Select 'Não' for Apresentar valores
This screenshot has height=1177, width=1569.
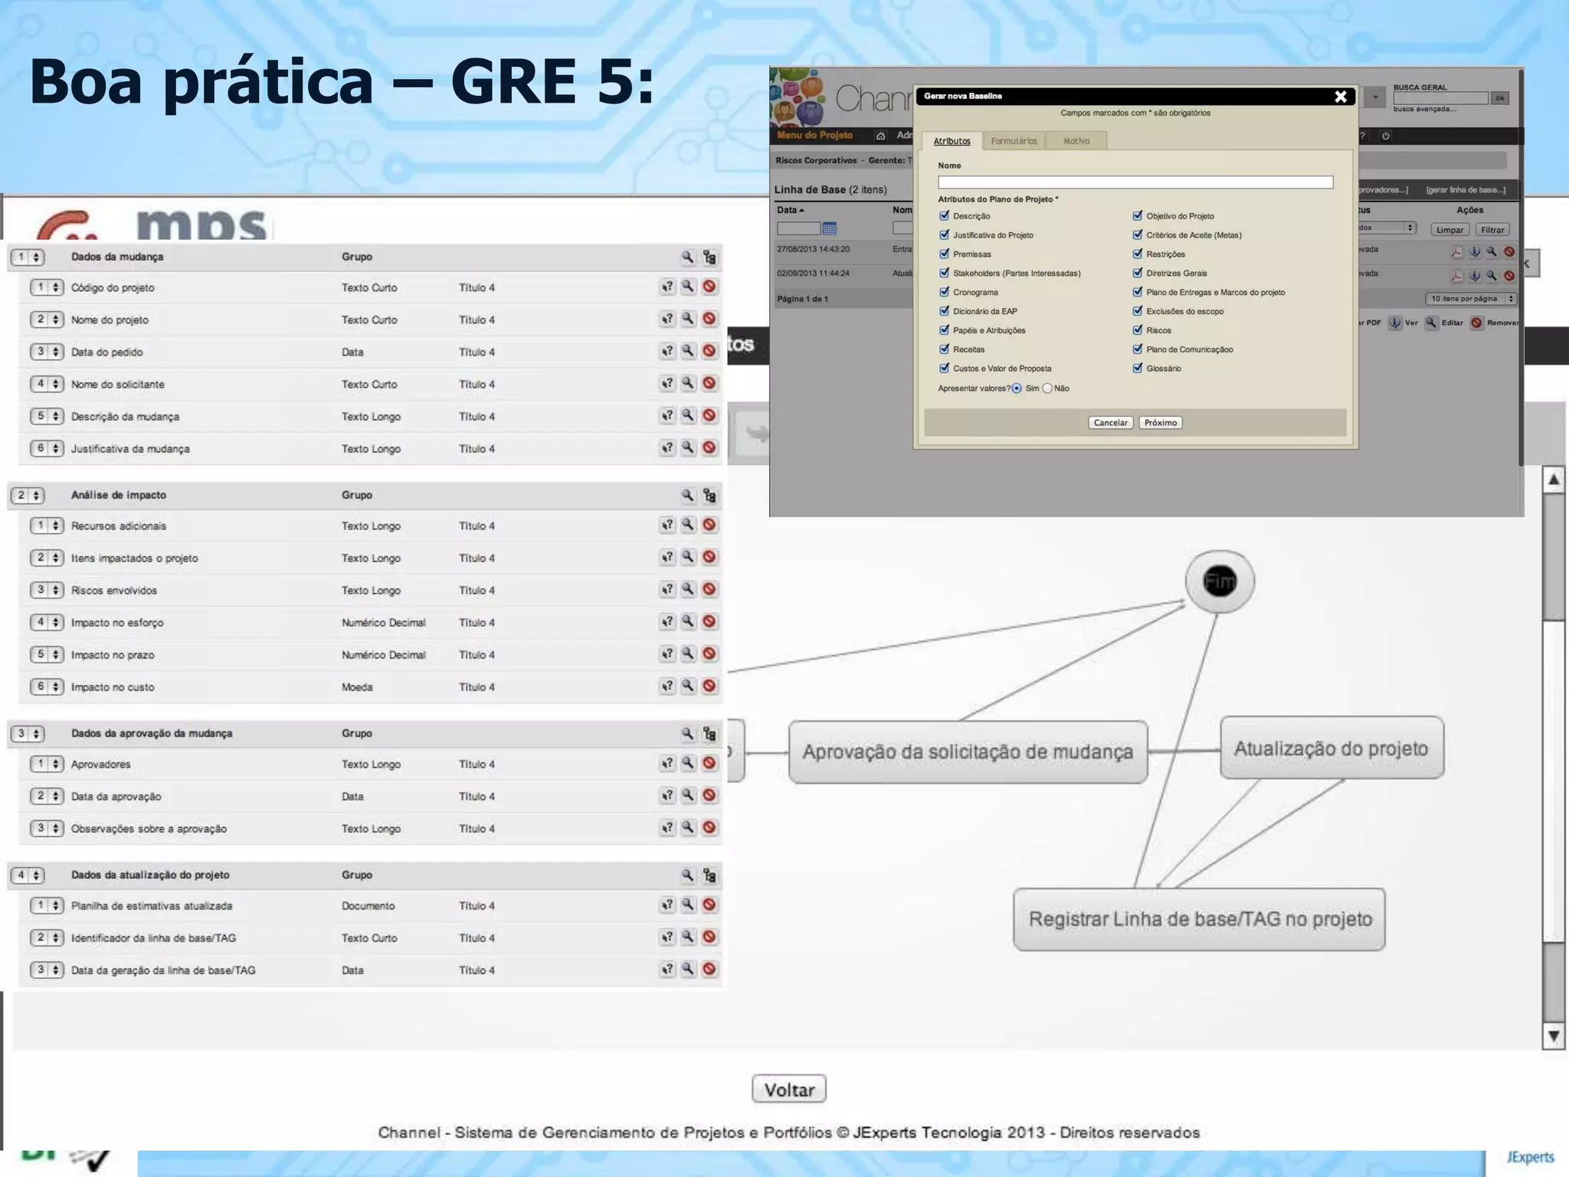click(x=1047, y=389)
